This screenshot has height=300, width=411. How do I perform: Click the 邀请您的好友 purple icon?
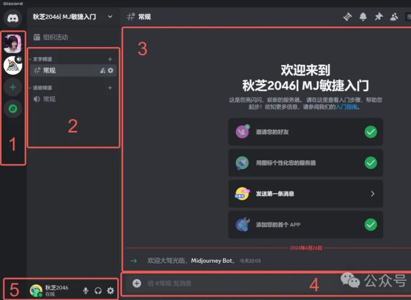click(x=242, y=132)
